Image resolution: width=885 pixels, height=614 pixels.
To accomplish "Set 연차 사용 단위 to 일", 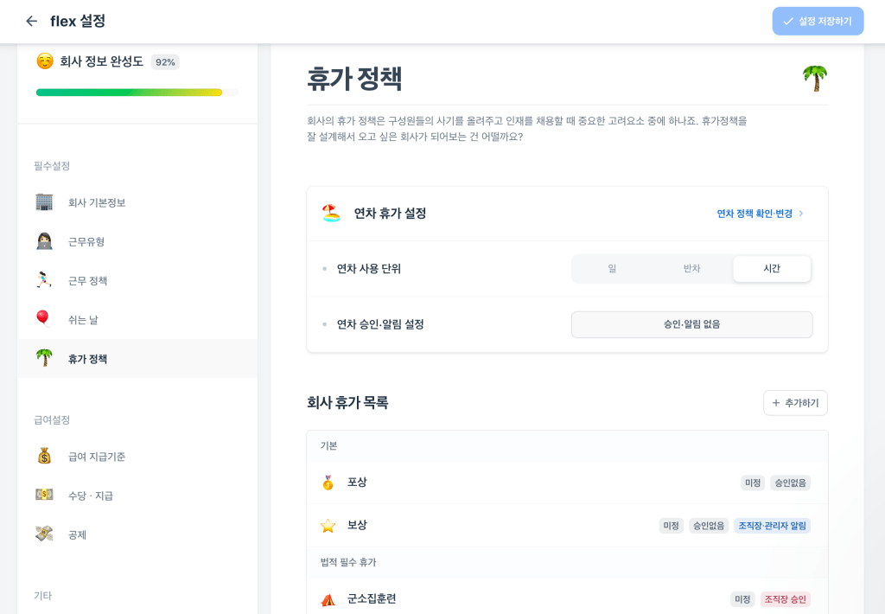I will (612, 268).
